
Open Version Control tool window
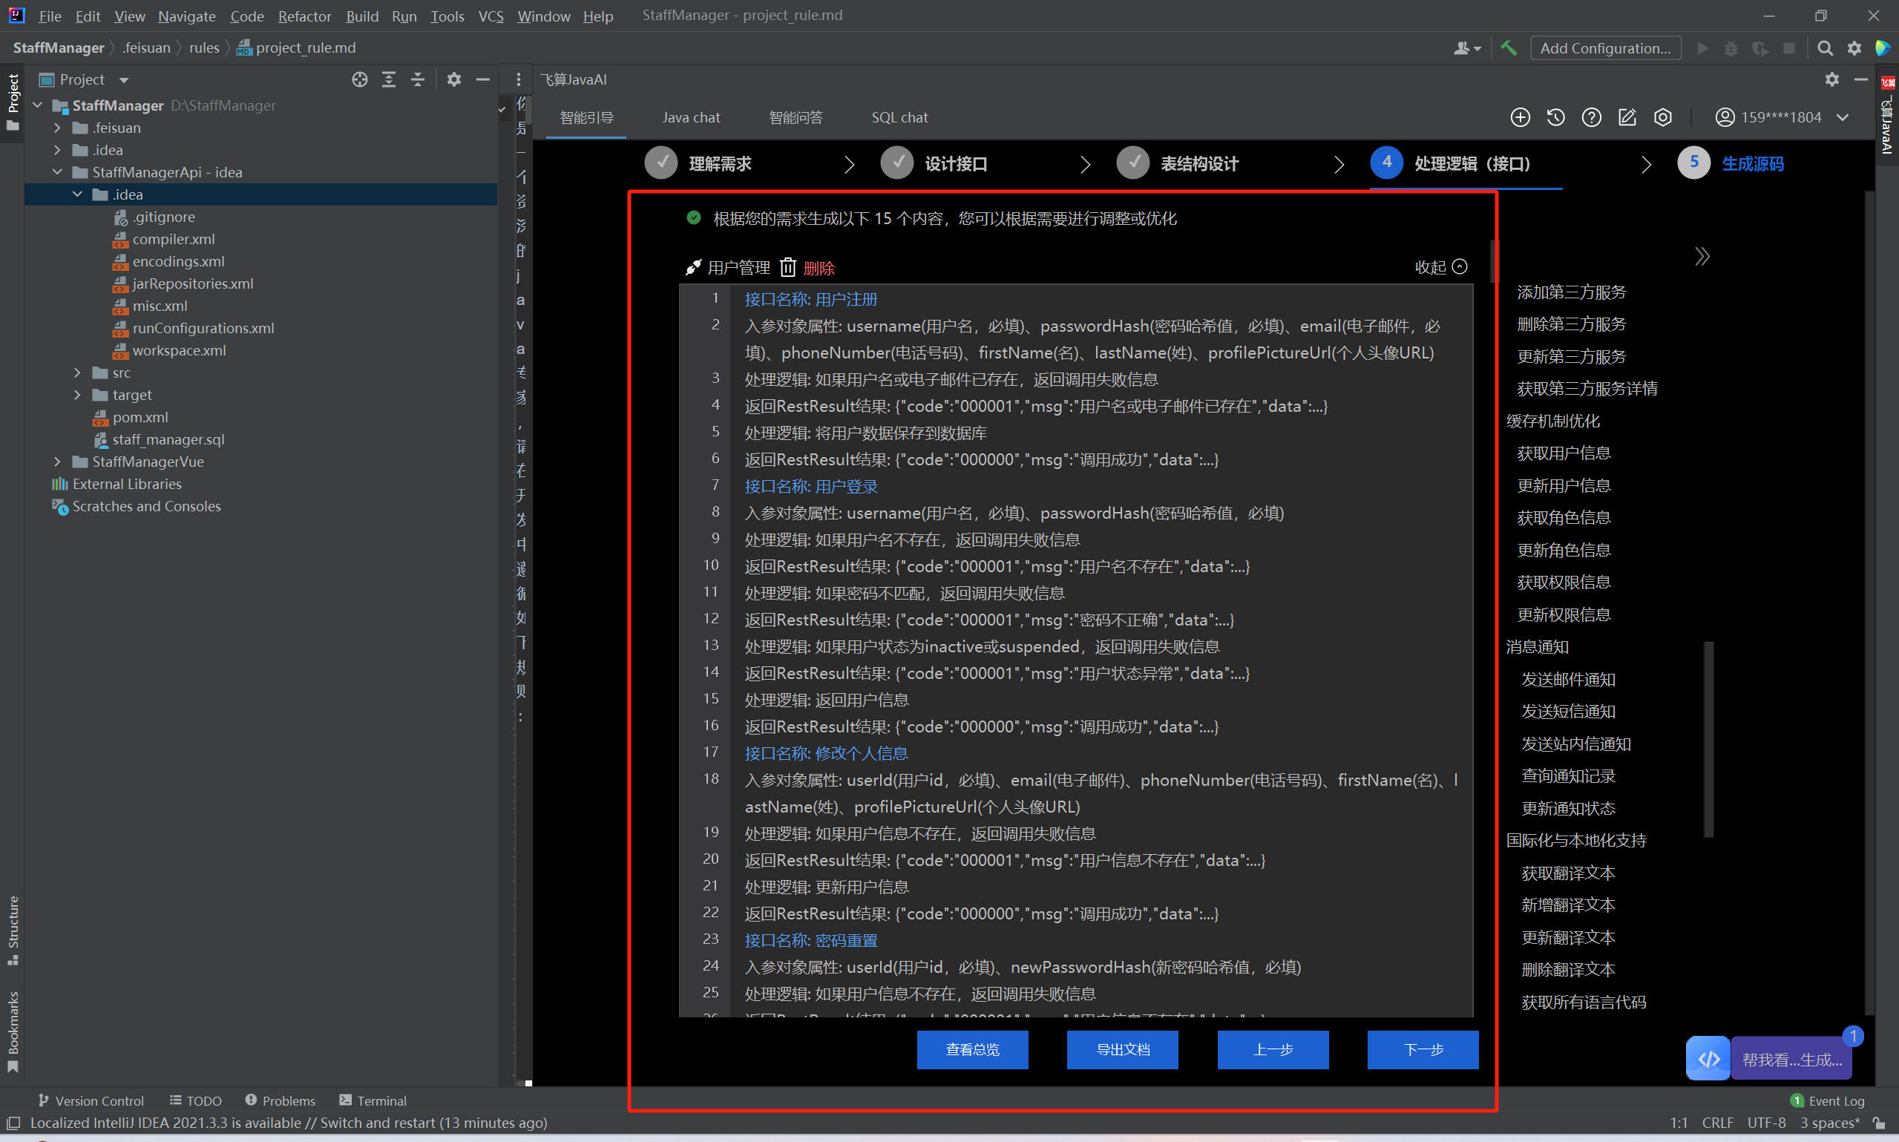tap(91, 1100)
